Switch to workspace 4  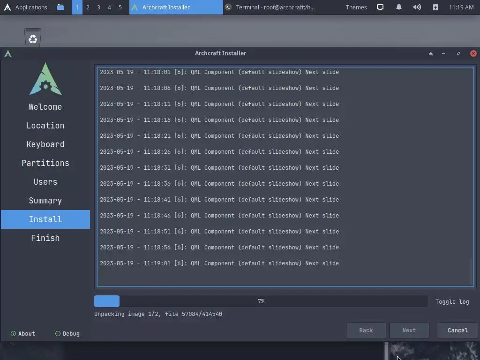point(109,7)
